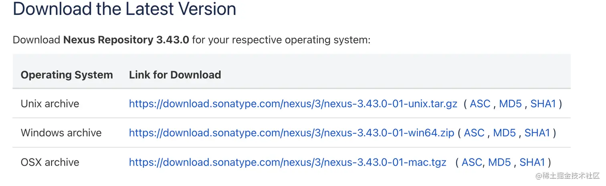Open the Windows win64.zip download link
Viewport: 606px width, 186px height.
[291, 133]
